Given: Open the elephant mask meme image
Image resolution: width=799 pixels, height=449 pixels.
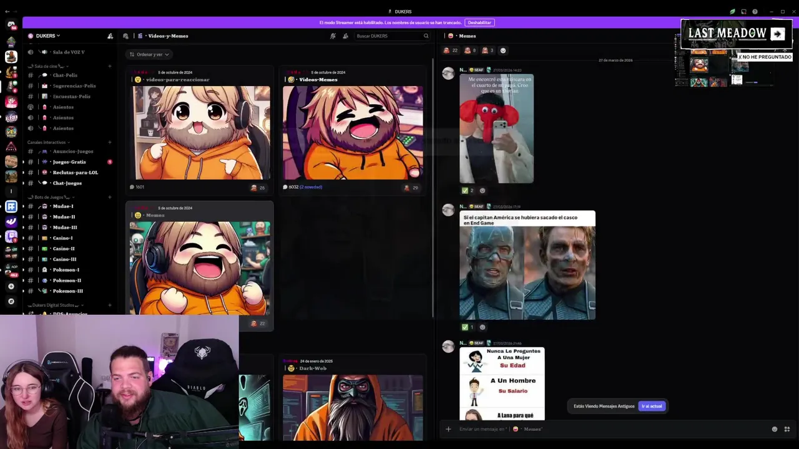Looking at the screenshot, I should coord(496,128).
